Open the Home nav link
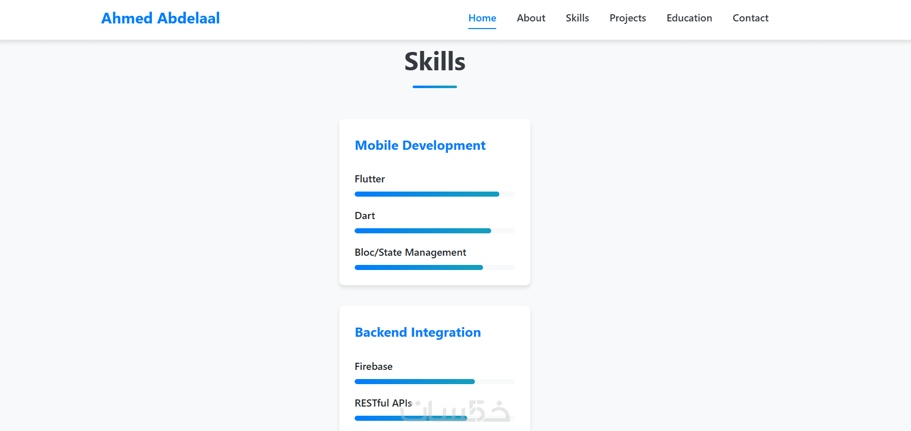The height and width of the screenshot is (431, 911). point(482,18)
